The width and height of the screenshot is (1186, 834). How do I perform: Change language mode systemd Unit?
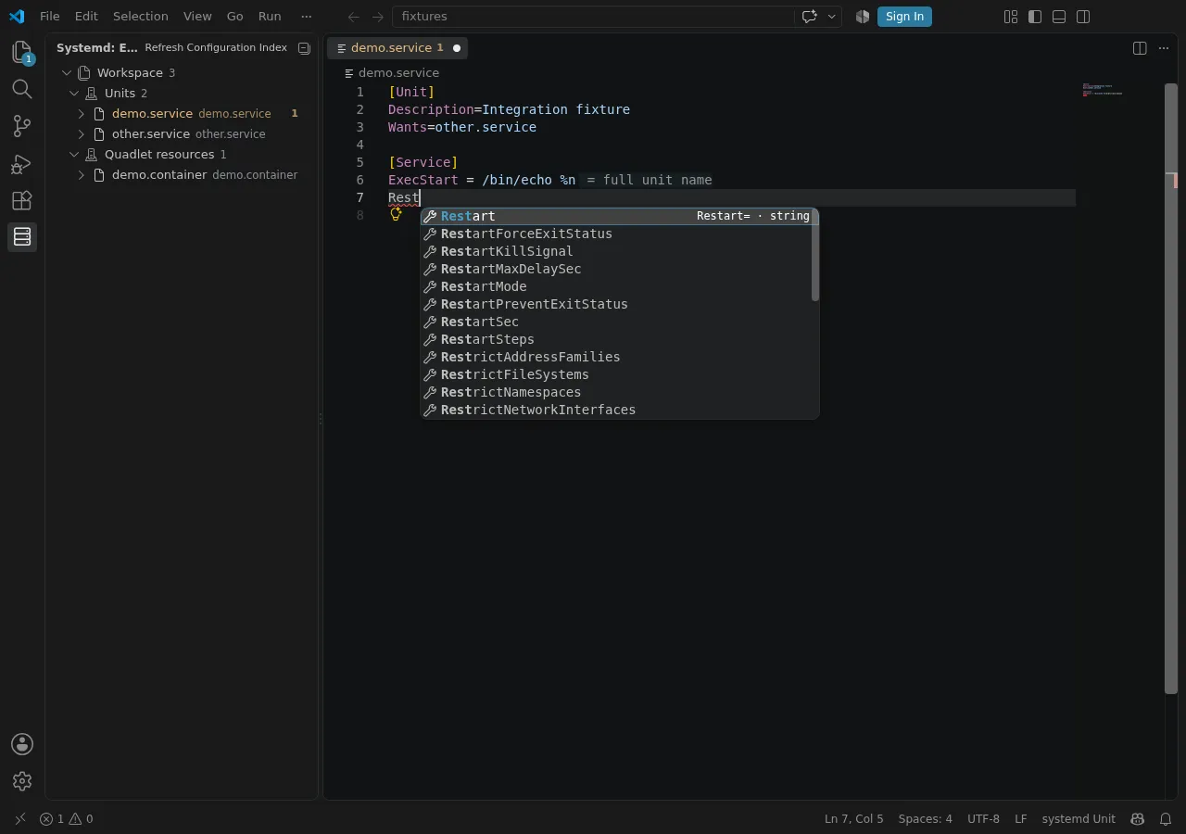[1079, 819]
